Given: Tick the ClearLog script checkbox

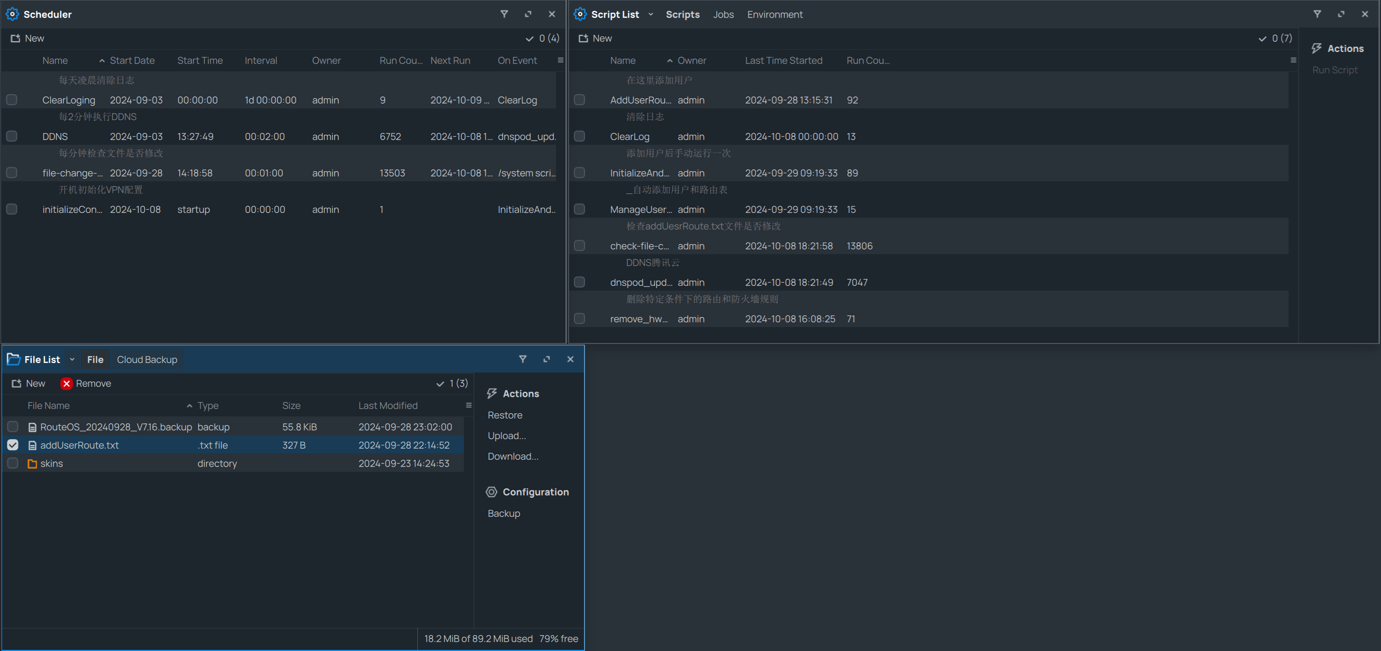Looking at the screenshot, I should (580, 136).
